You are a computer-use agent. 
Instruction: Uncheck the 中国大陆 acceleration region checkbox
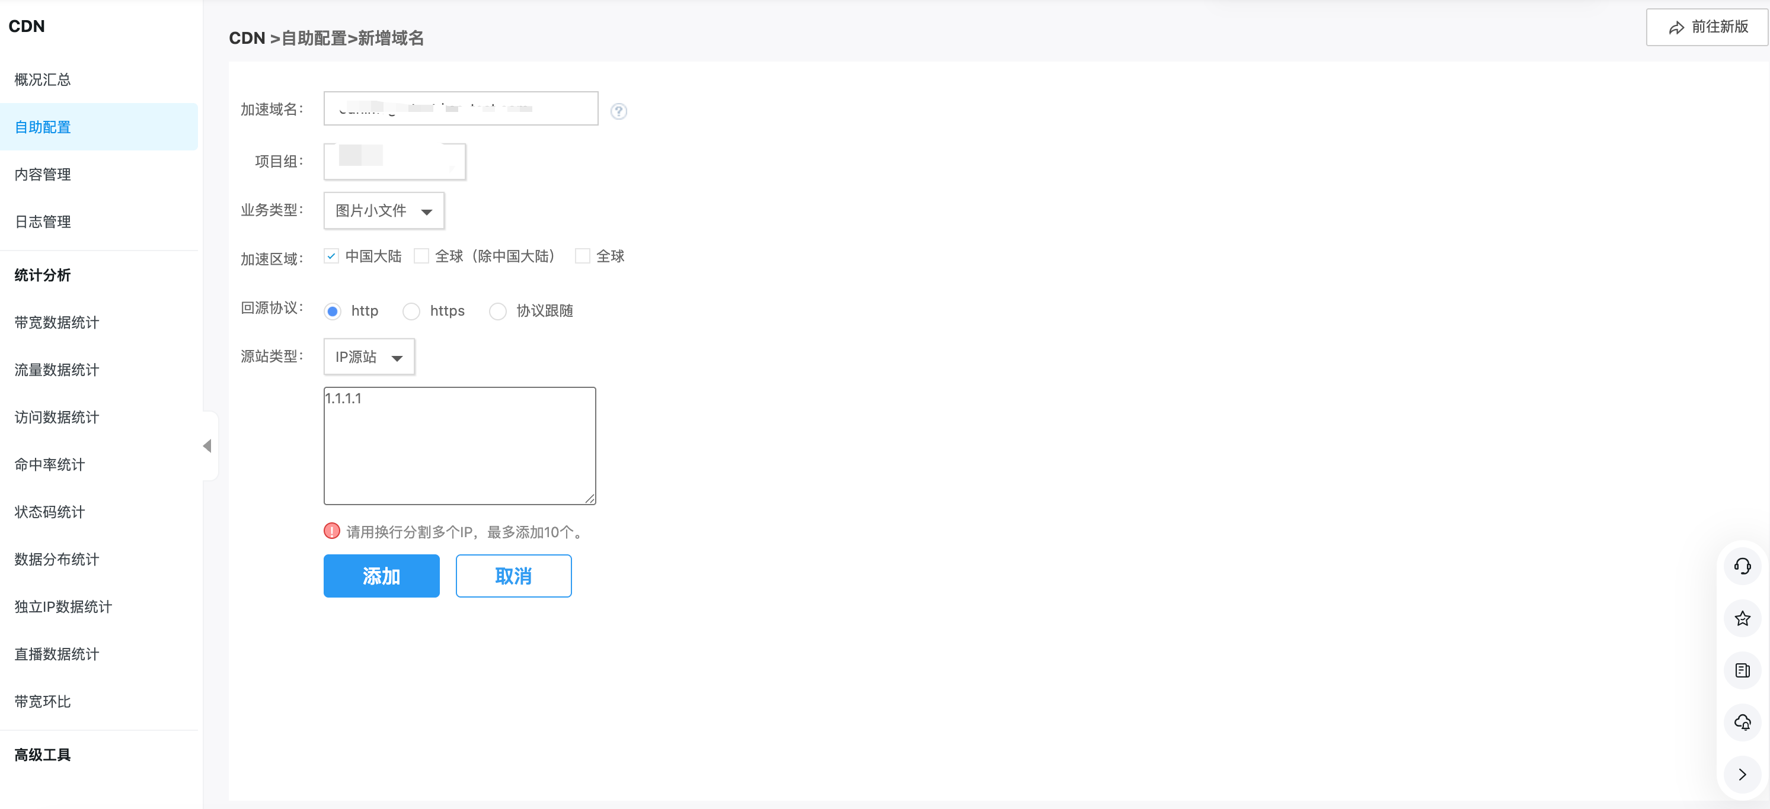point(331,256)
